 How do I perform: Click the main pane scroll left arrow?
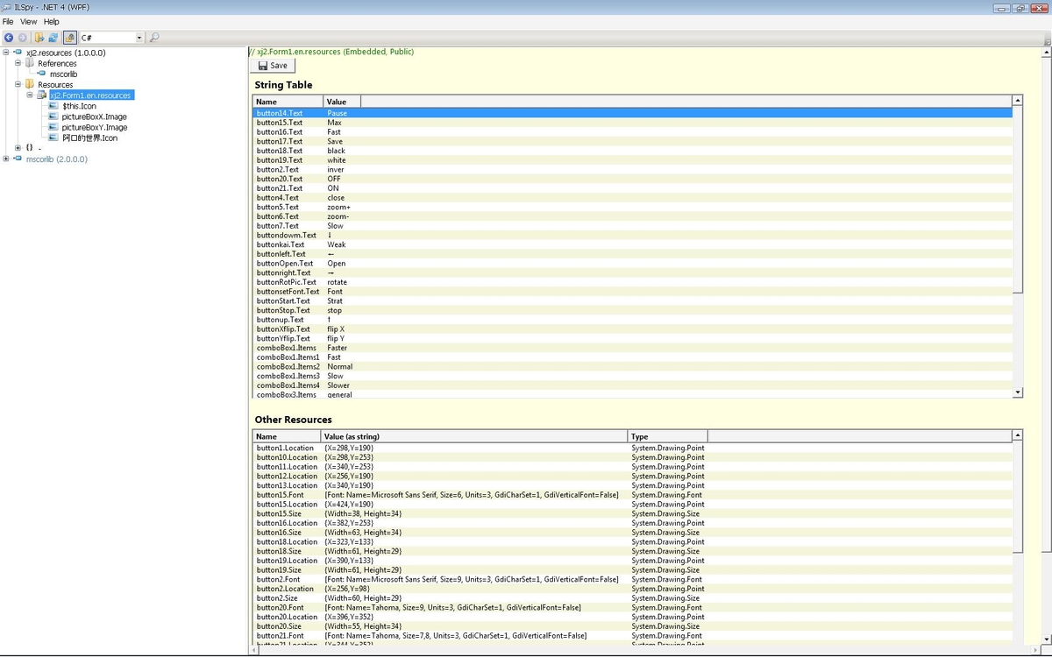click(x=255, y=651)
